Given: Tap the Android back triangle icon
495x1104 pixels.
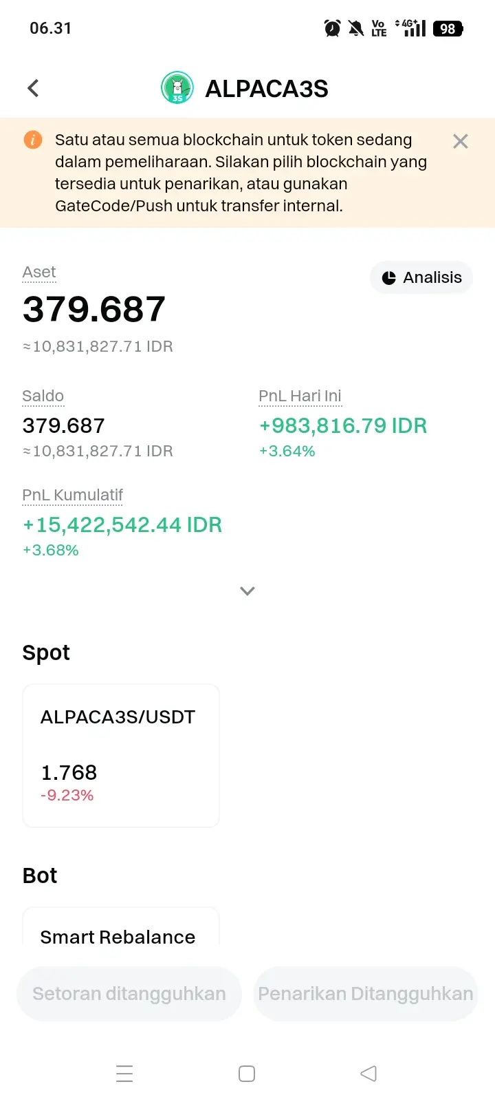Looking at the screenshot, I should tap(368, 1074).
